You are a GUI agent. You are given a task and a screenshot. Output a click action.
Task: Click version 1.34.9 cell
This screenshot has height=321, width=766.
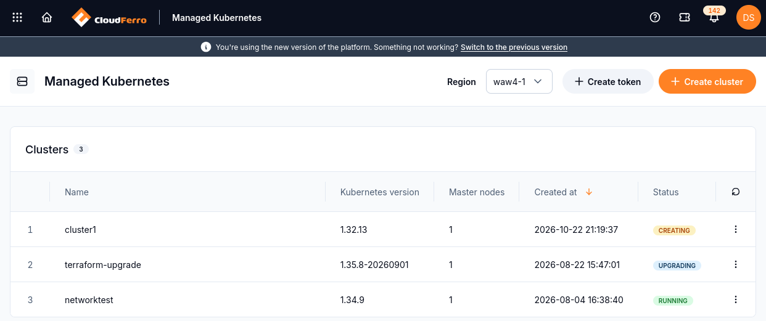click(x=352, y=300)
